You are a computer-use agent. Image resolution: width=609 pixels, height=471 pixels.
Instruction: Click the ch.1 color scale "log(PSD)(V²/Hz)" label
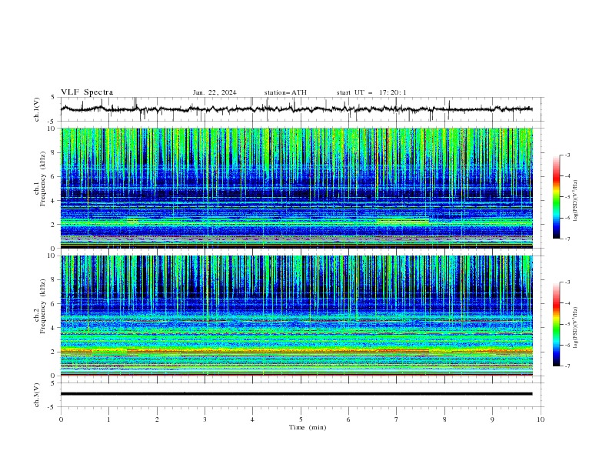point(575,201)
